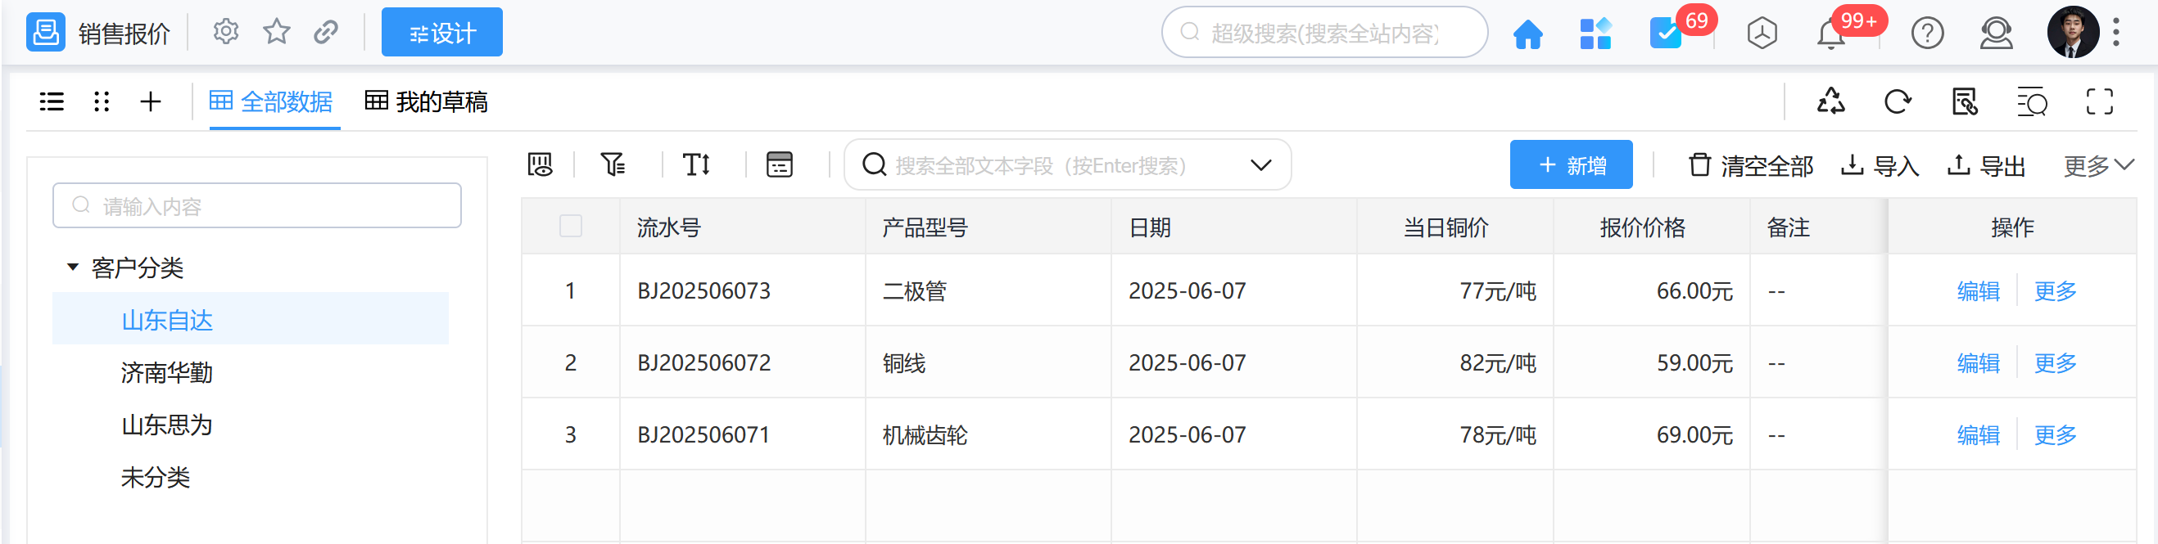Screen dimensions: 2158x544
Task: Favorite this page with star icon
Action: point(277,33)
